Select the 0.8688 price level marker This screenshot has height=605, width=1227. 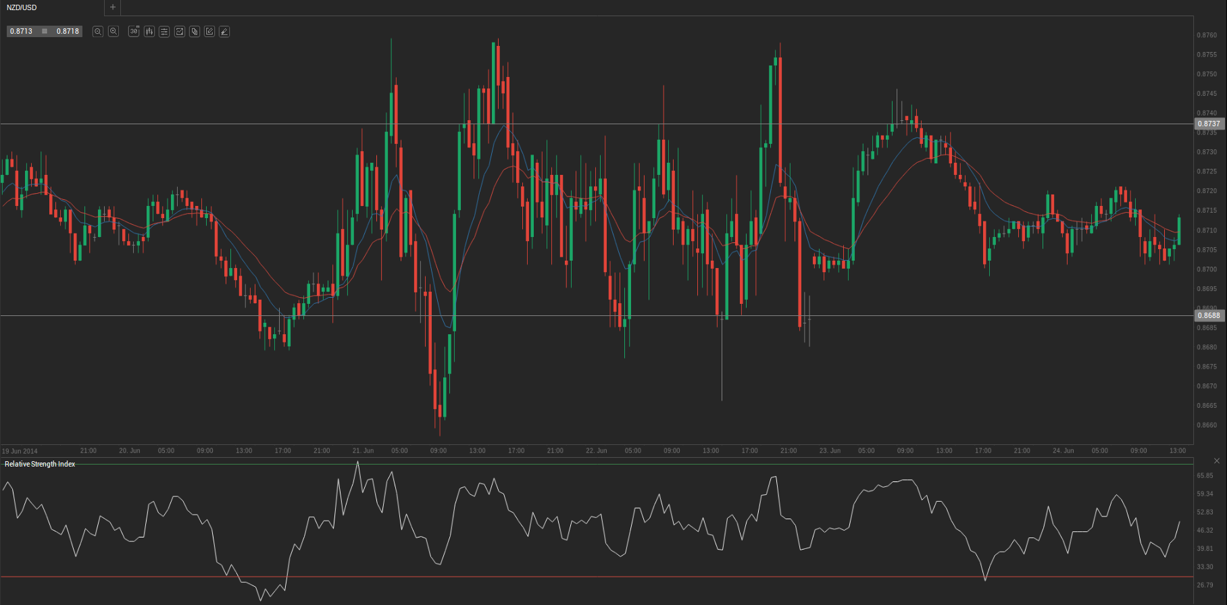(1209, 316)
